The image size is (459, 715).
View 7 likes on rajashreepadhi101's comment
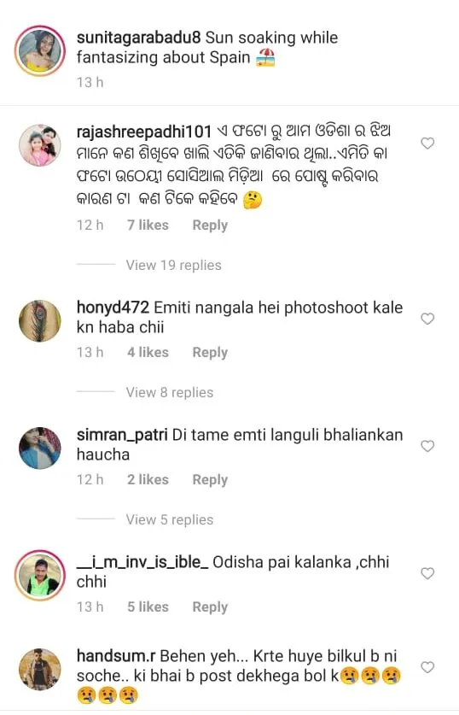148,225
